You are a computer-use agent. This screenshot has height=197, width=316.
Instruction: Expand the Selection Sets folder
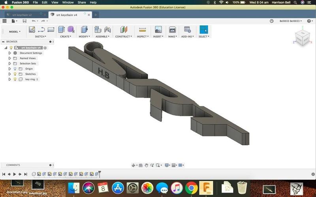9,63
